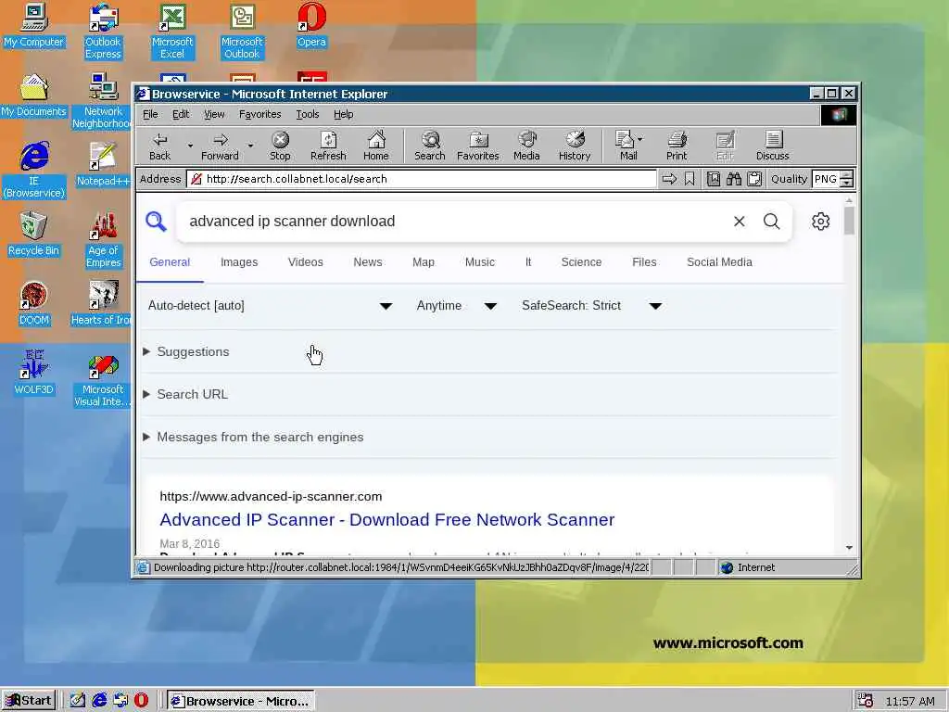The image size is (949, 712).
Task: Clear the search query with X
Action: 739,221
